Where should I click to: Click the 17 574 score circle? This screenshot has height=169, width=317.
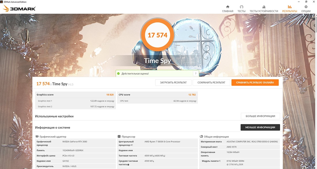[157, 35]
